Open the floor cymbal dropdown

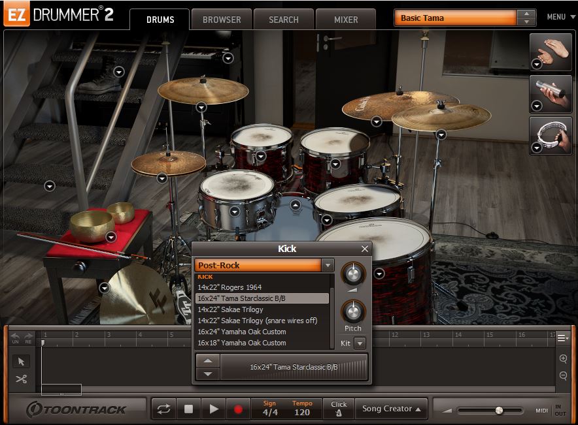[x=105, y=287]
